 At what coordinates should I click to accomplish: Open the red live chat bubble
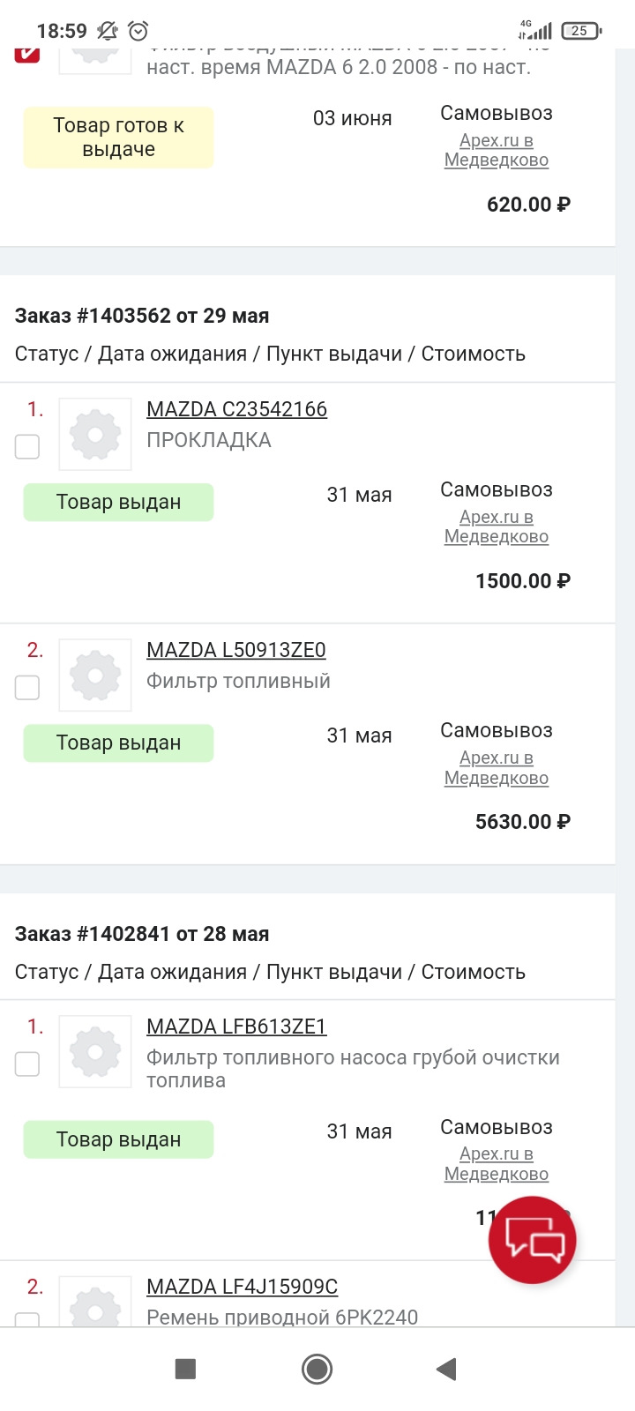(x=532, y=1239)
